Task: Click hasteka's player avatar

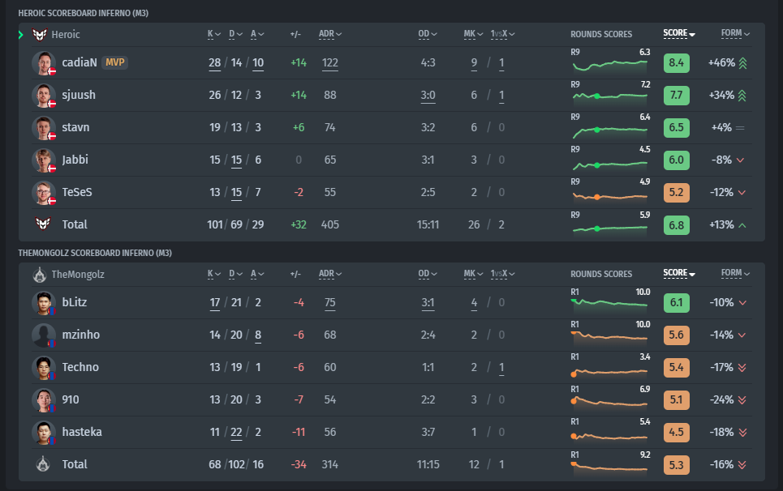Action: tap(44, 432)
